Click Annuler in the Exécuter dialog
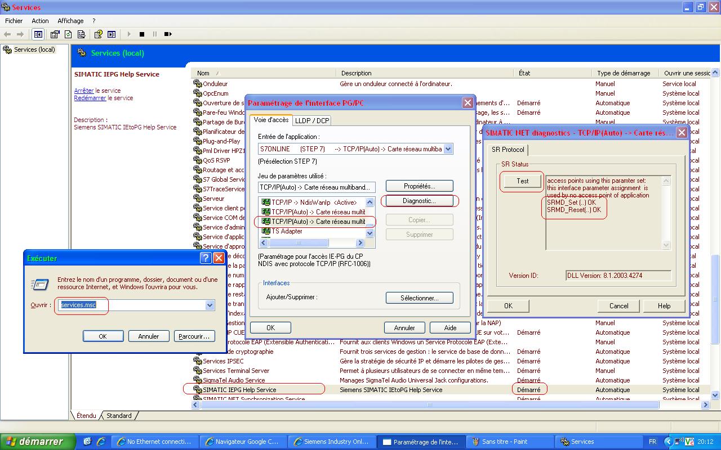 pyautogui.click(x=149, y=336)
